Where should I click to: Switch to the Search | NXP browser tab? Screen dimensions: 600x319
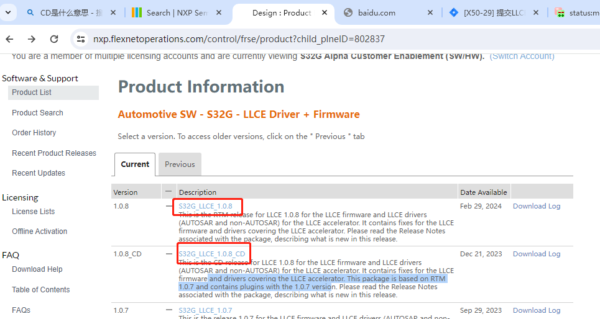[177, 13]
